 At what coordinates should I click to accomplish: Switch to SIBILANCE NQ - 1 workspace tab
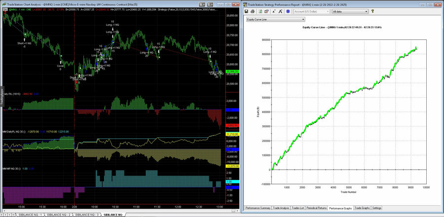point(30,215)
